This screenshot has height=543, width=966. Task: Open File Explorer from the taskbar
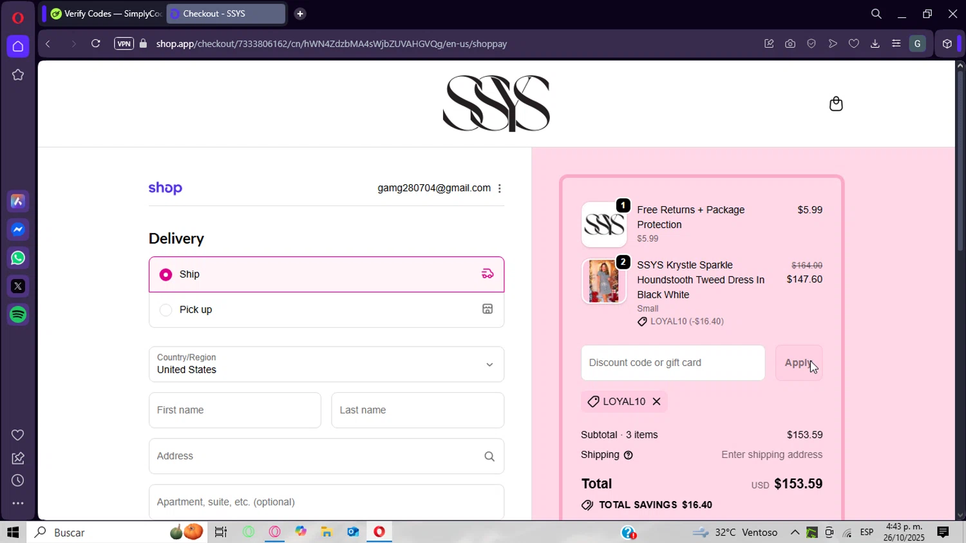point(327,532)
